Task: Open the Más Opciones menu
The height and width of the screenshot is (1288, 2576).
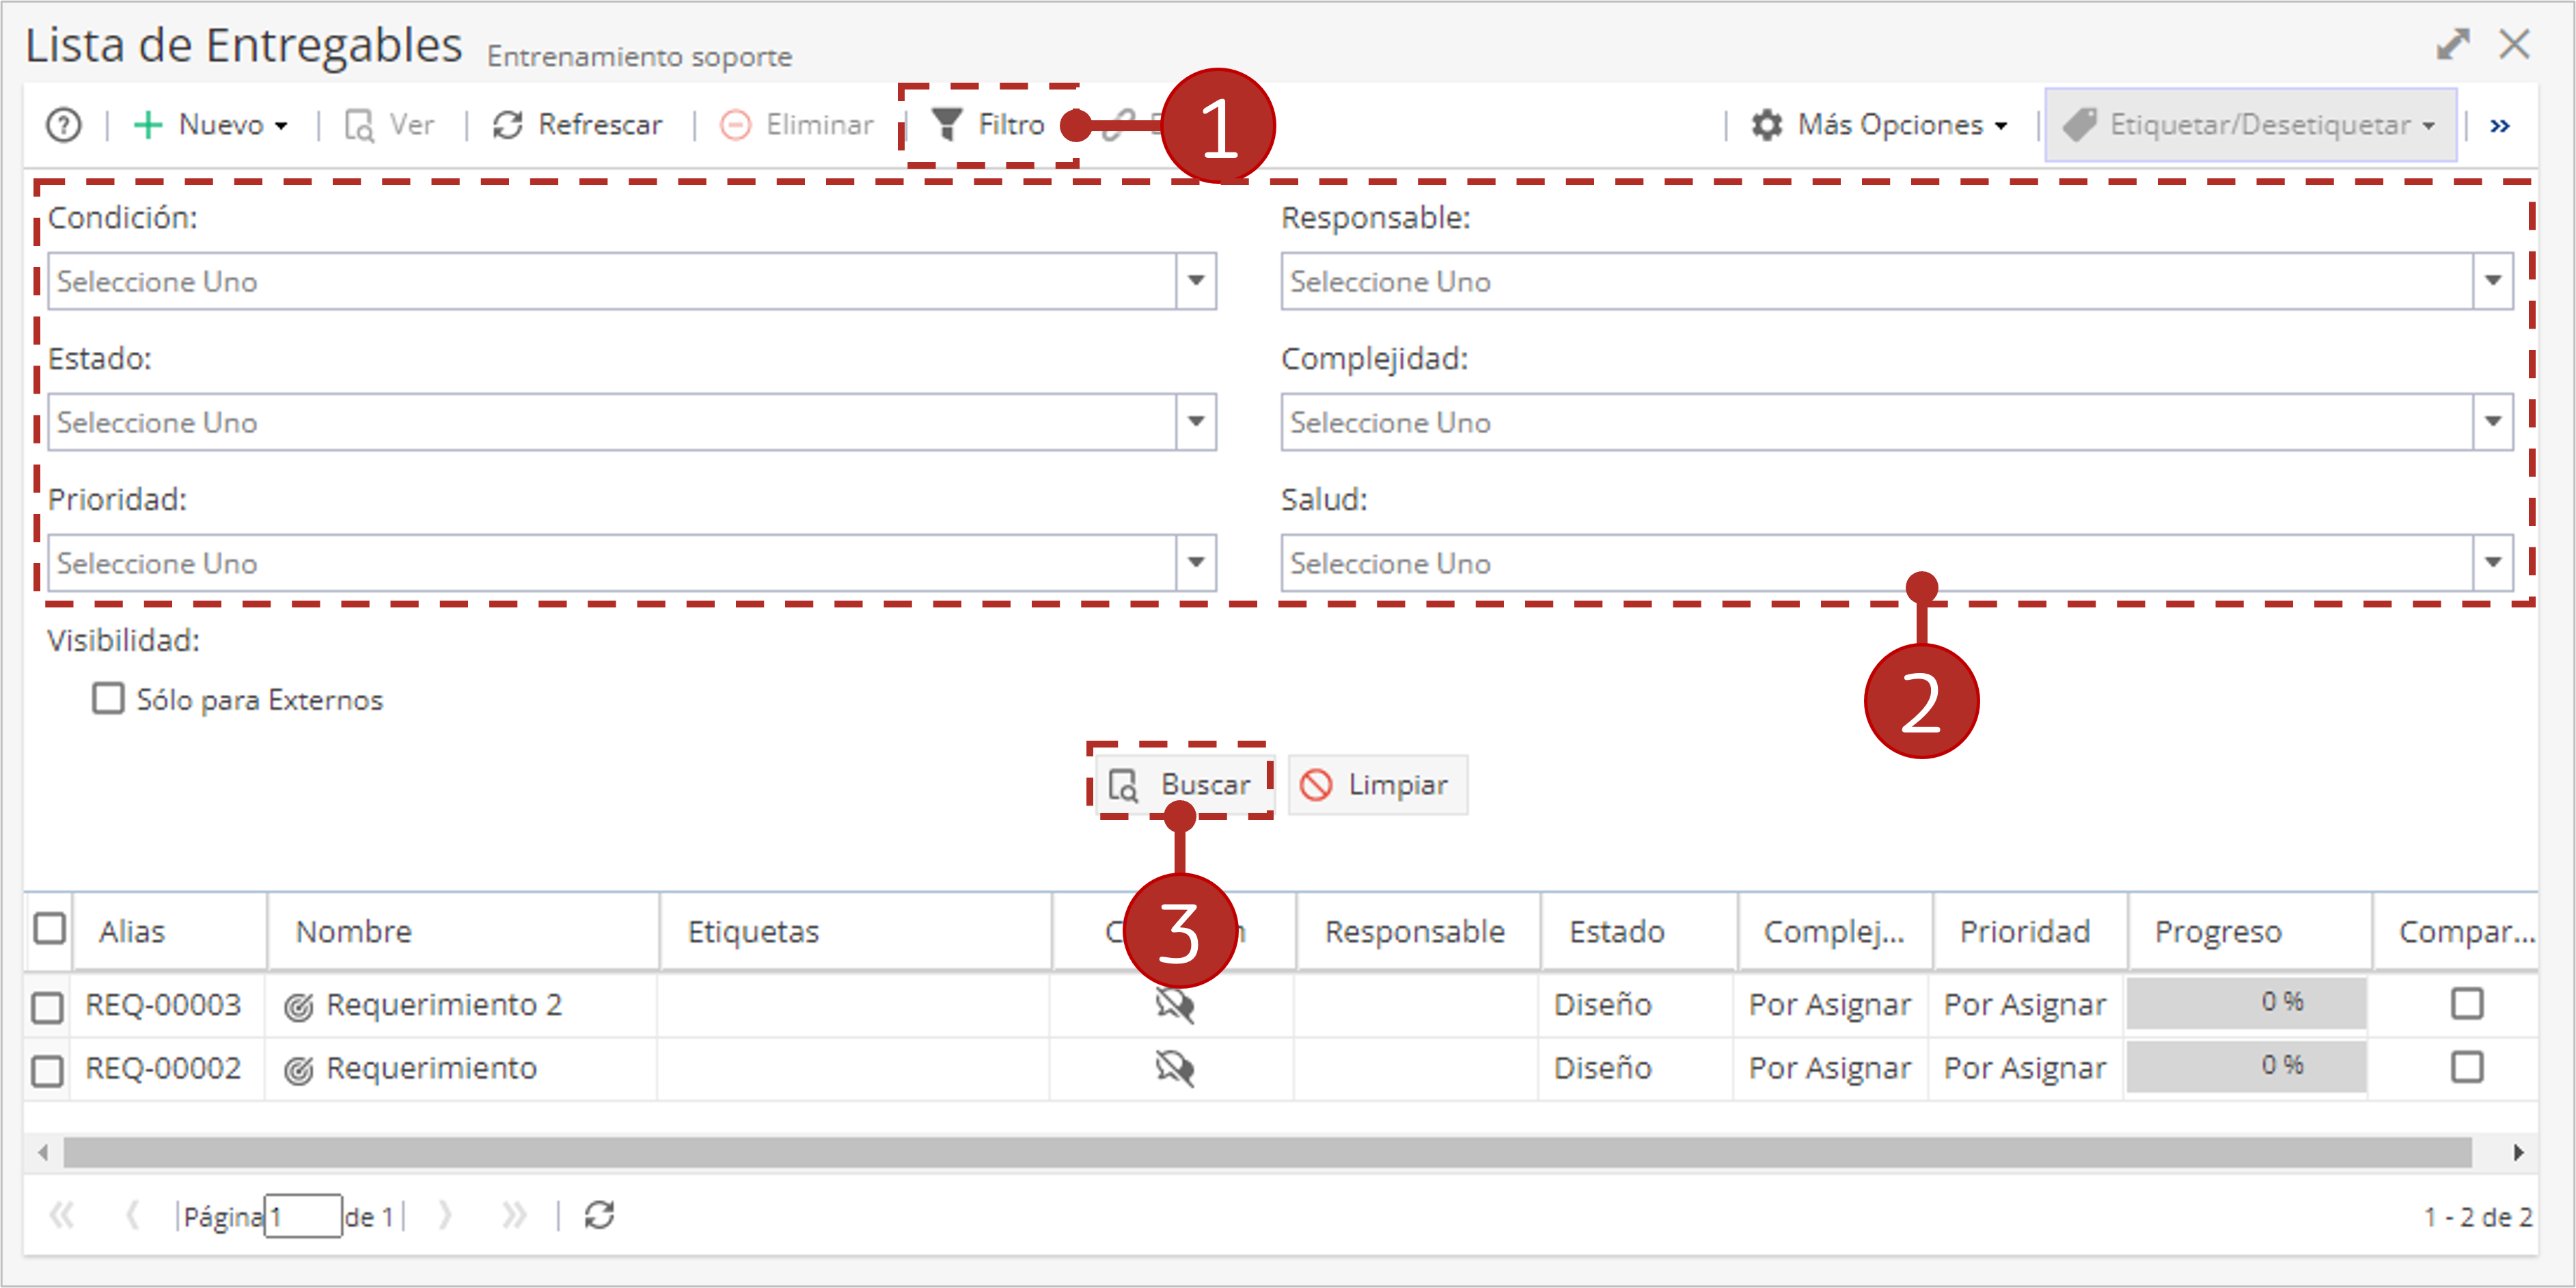Action: click(1880, 125)
